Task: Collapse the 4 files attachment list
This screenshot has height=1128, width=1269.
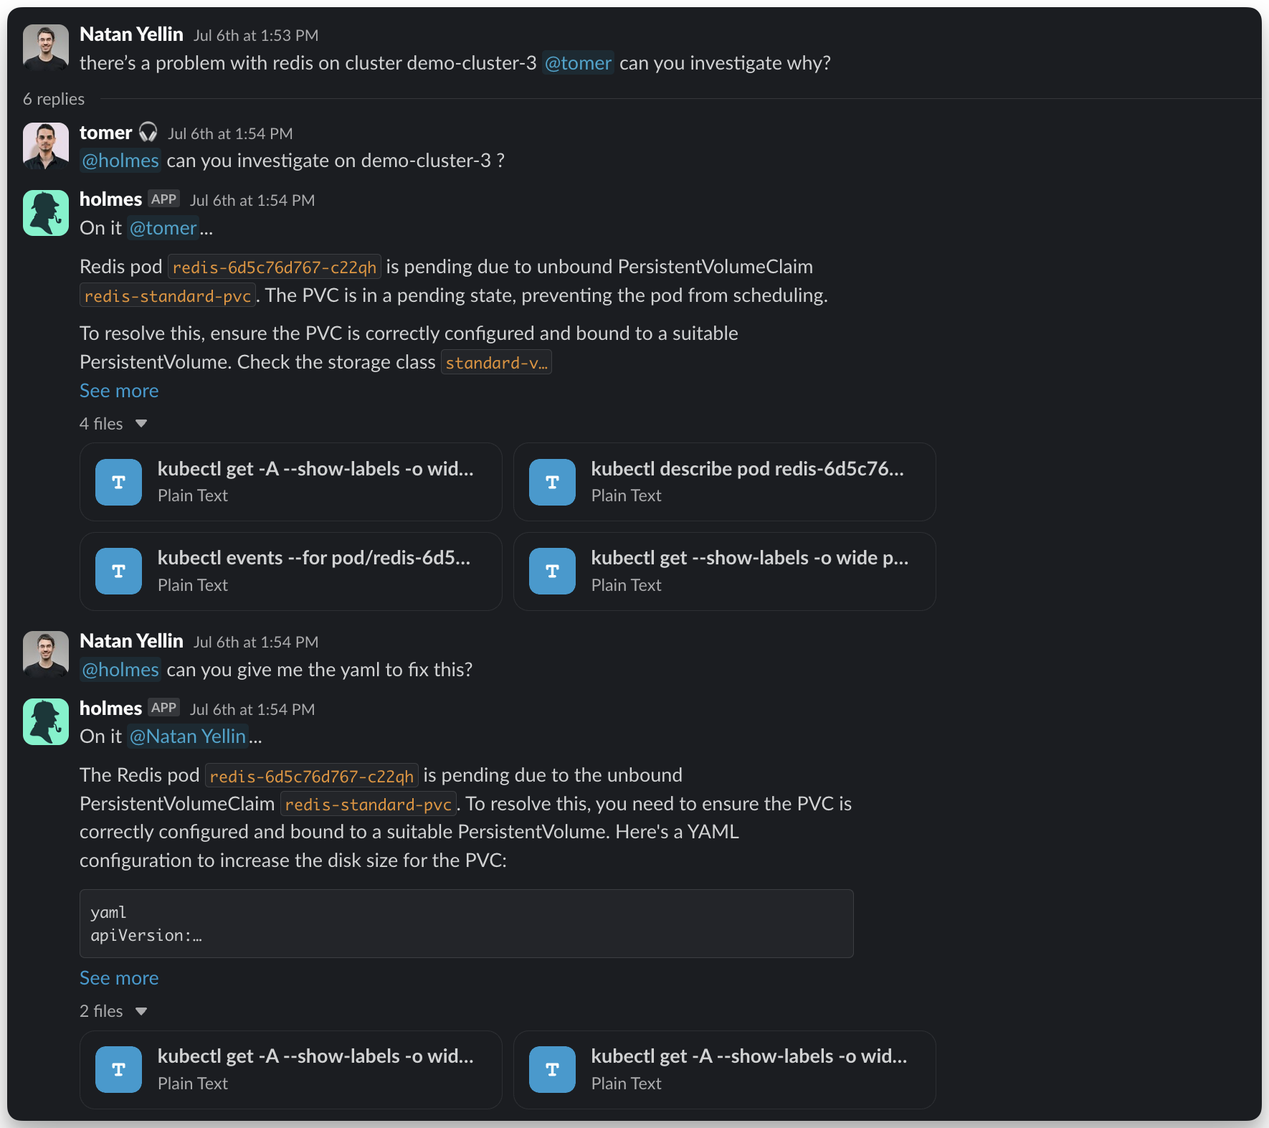Action: pos(141,424)
